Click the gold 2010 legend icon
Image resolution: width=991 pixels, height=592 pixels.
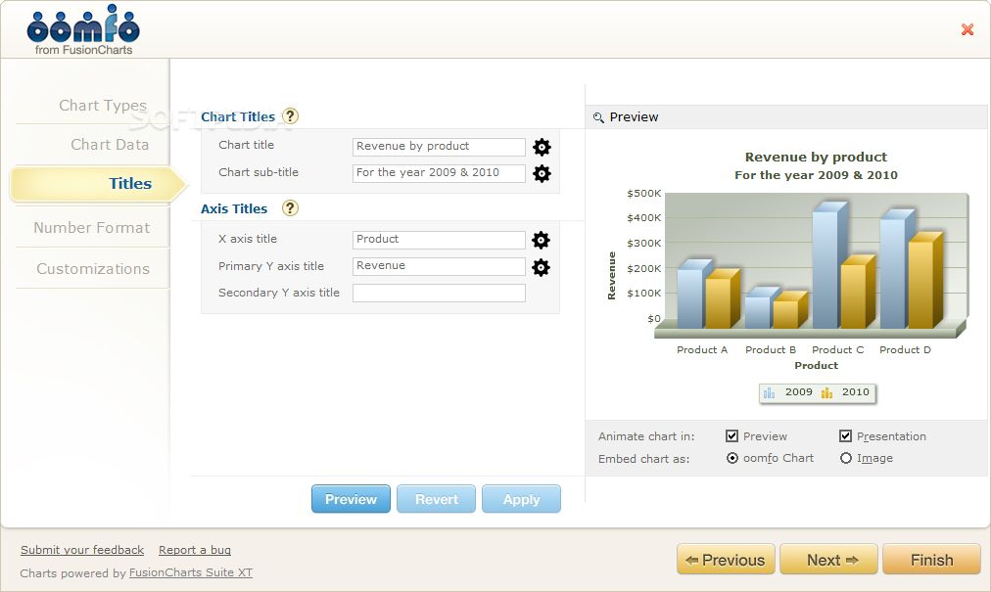click(826, 393)
